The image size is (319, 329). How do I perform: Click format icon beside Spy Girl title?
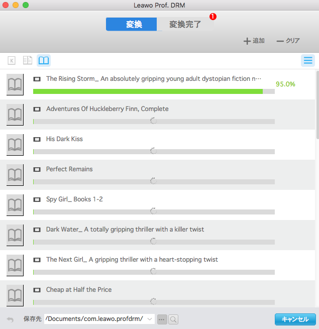37,199
